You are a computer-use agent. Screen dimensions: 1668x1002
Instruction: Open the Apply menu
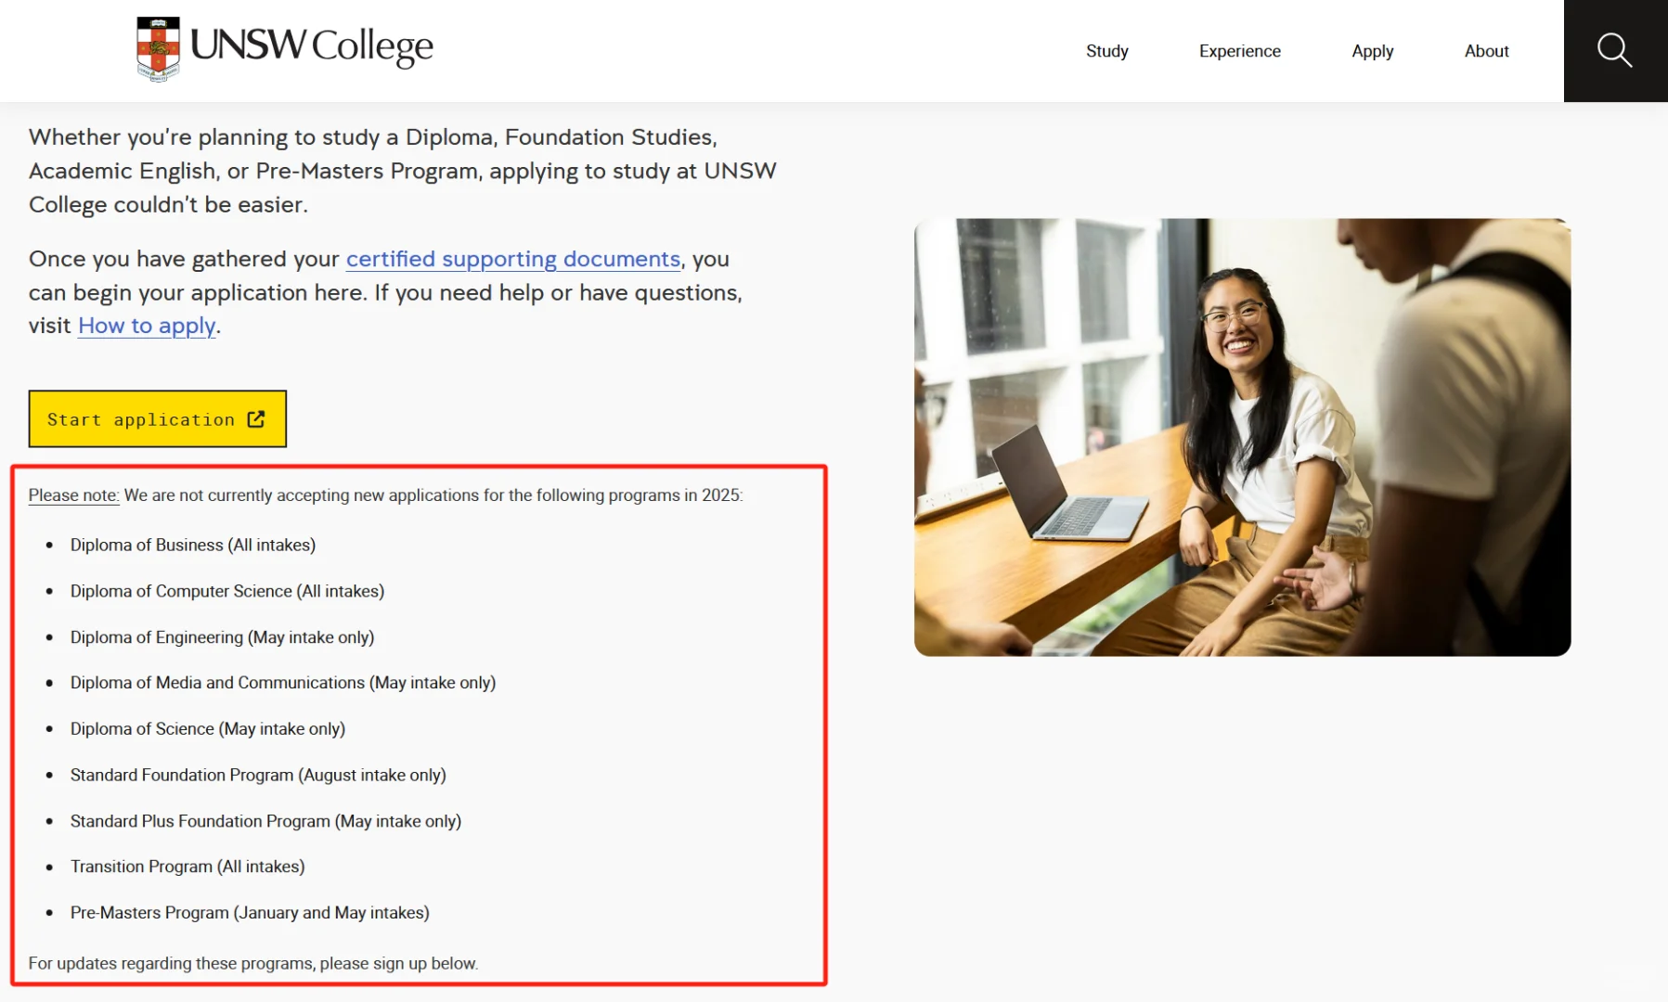coord(1372,51)
